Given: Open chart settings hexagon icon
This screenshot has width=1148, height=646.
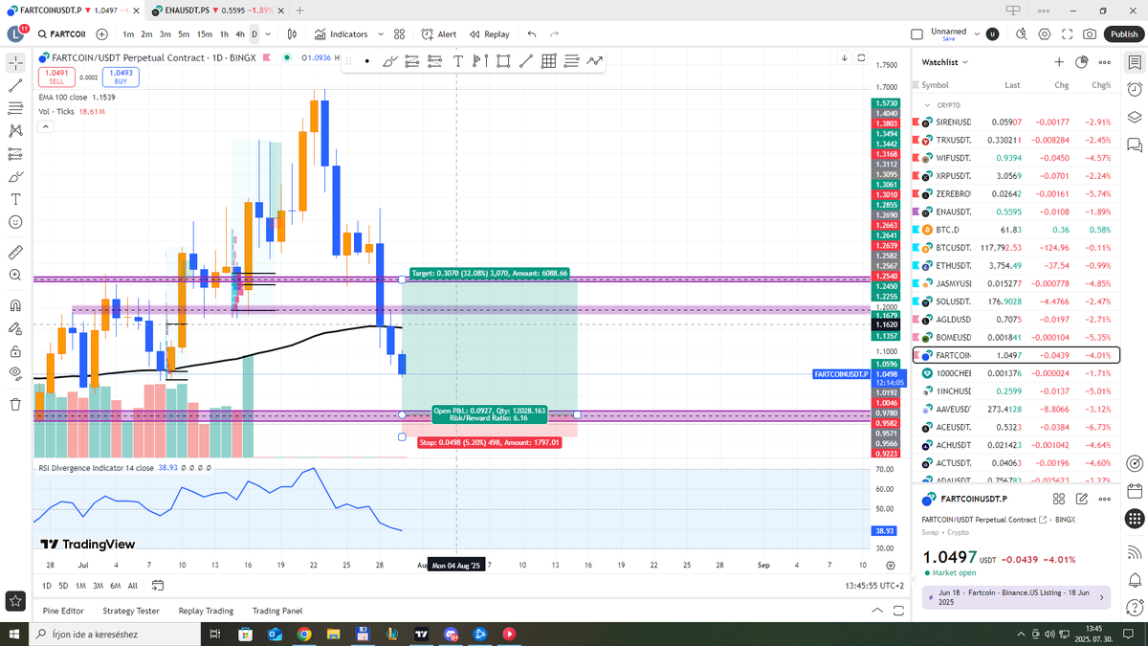Looking at the screenshot, I should click(x=1044, y=34).
